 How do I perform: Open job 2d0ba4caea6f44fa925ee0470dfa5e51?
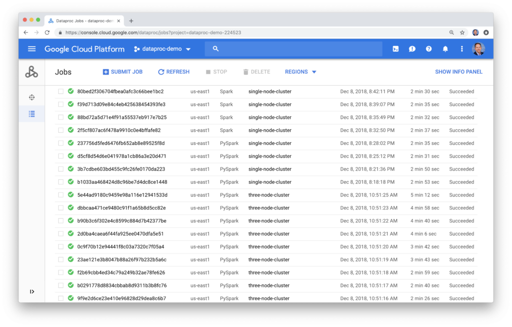[x=120, y=234]
